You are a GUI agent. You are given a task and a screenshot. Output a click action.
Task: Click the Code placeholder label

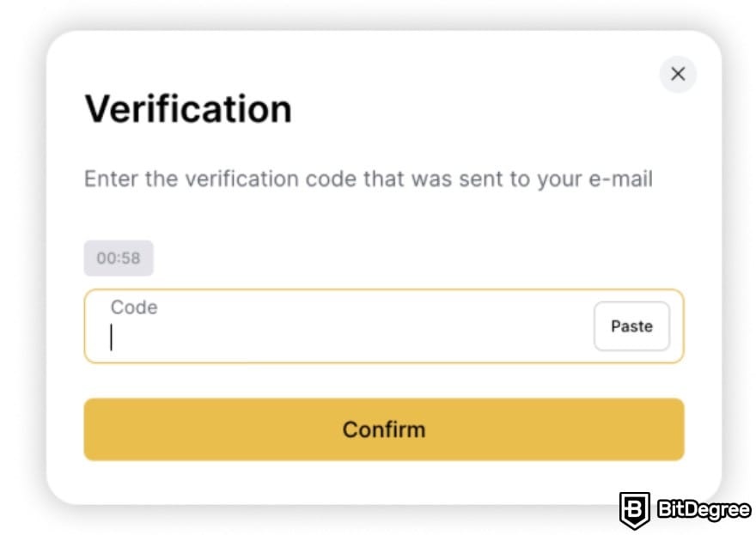click(x=134, y=307)
